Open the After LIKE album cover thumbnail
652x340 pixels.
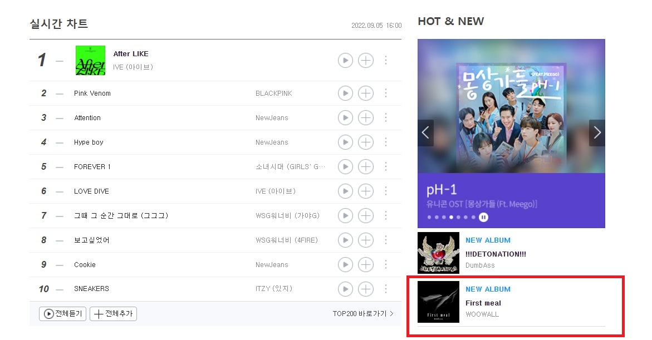pyautogui.click(x=90, y=60)
